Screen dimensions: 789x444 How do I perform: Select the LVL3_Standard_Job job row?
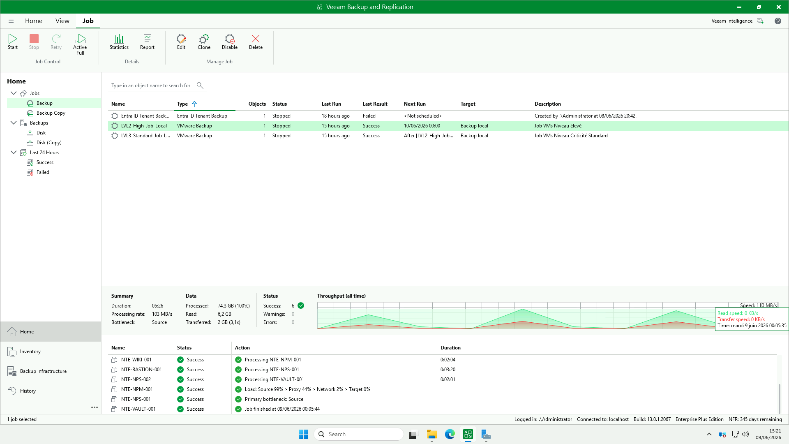(x=448, y=136)
